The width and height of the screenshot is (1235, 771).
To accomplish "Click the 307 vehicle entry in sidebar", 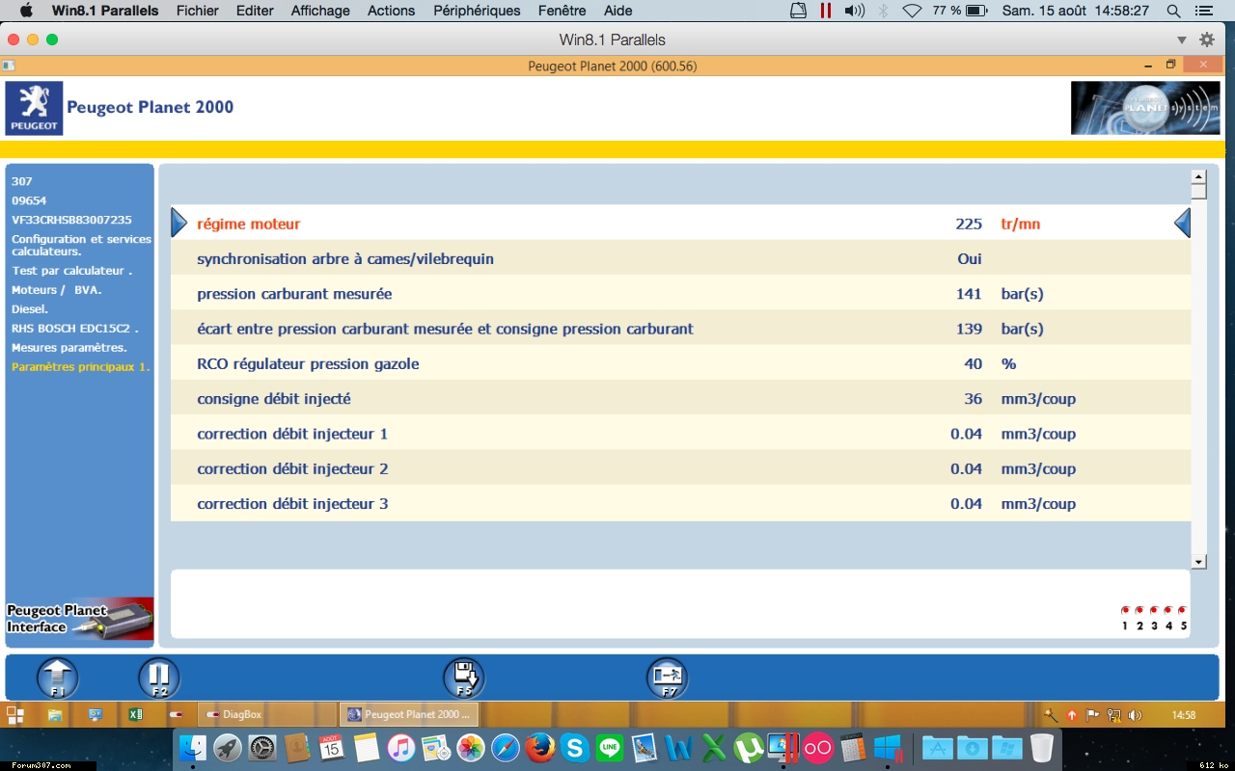I will [21, 181].
